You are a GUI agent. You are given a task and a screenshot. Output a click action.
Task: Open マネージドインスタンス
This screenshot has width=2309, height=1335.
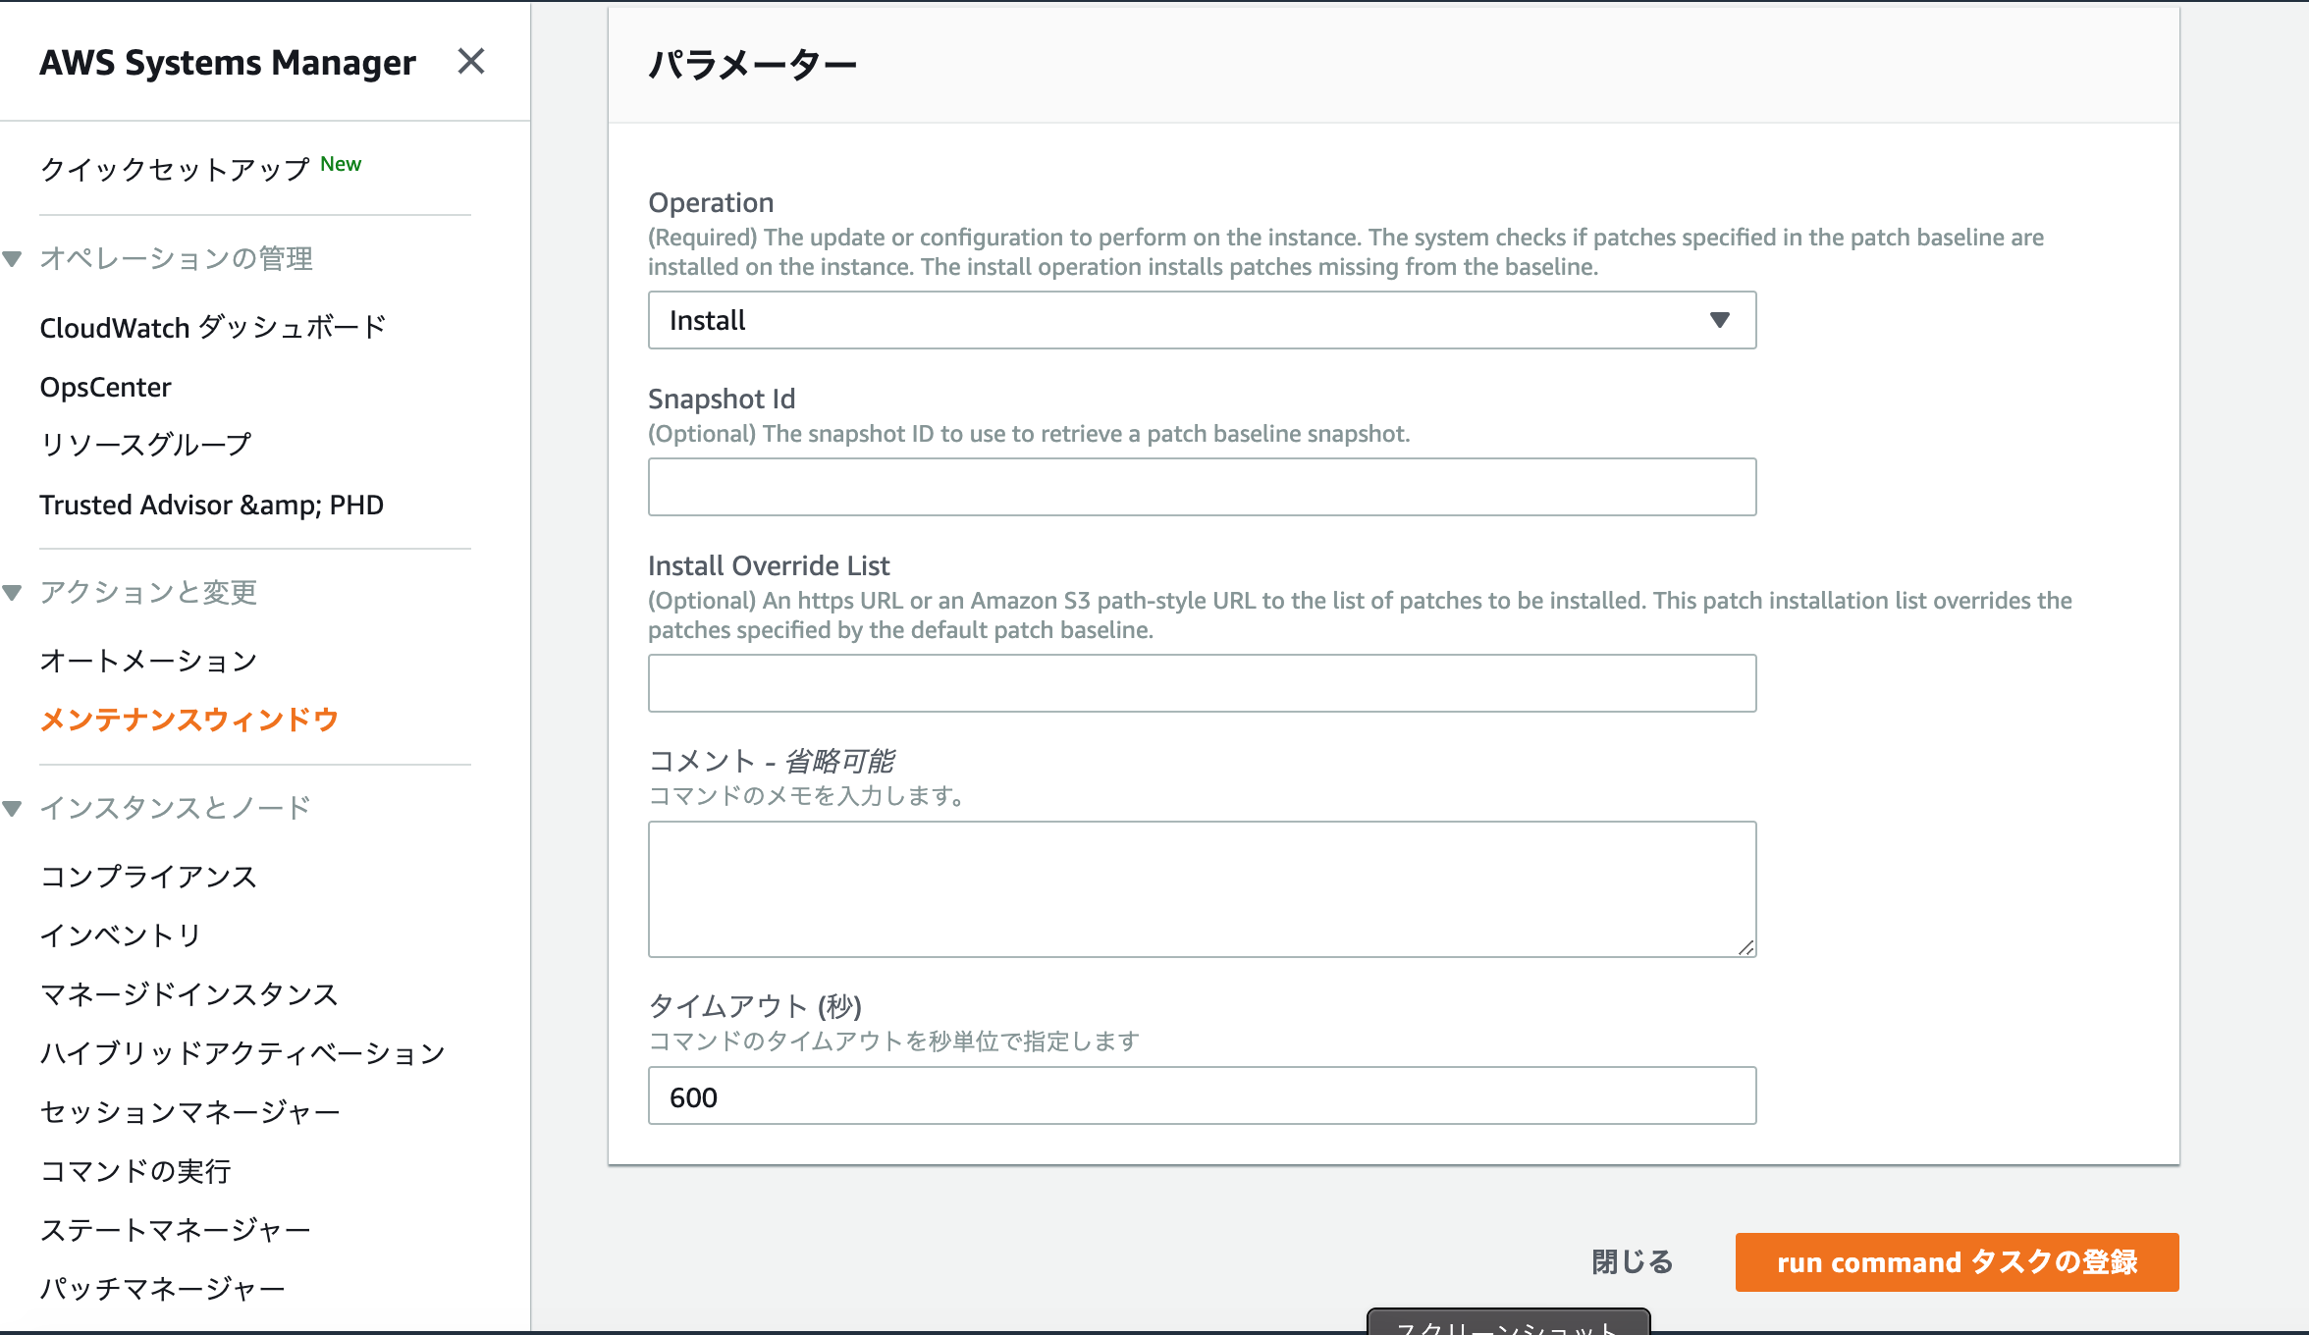point(189,994)
